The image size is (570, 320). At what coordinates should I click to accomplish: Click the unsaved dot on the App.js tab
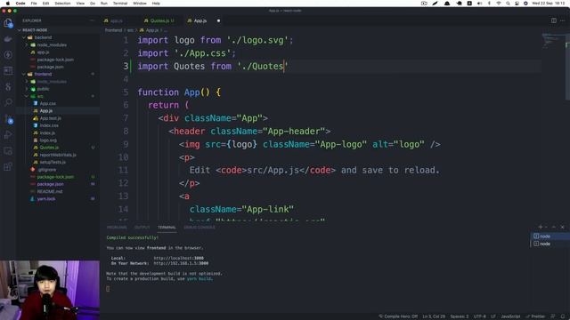tap(218, 20)
